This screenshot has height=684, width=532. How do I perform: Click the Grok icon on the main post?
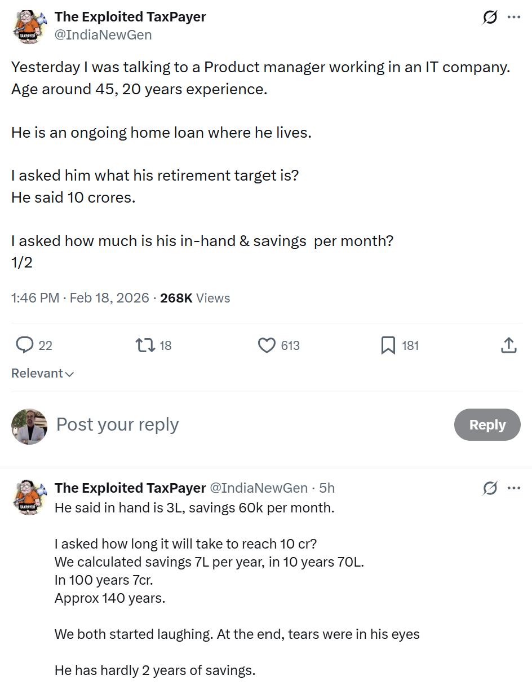(490, 17)
